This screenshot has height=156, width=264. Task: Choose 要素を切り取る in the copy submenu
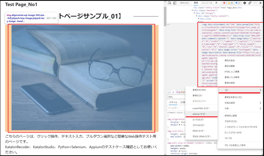199,90
